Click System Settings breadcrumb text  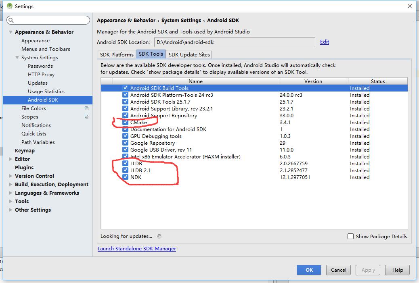tap(181, 20)
